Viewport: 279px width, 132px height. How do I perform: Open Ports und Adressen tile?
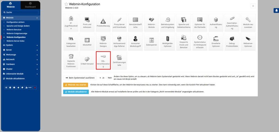(x=87, y=23)
